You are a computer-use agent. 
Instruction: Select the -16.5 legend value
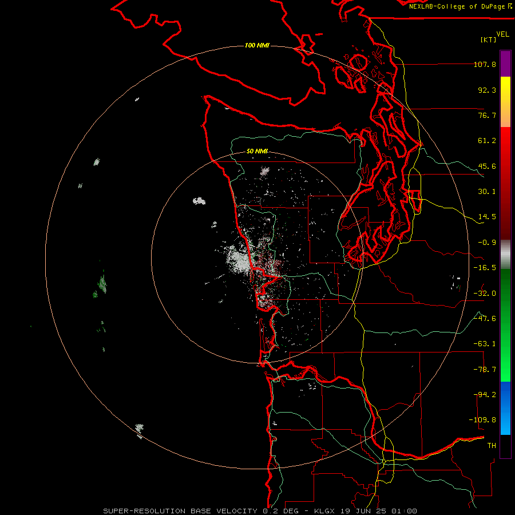pos(485,268)
